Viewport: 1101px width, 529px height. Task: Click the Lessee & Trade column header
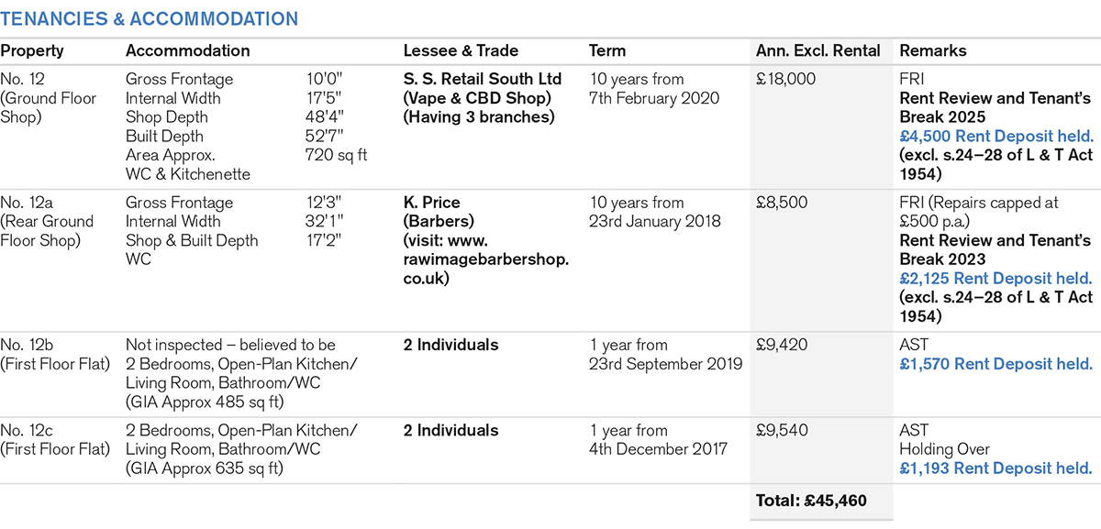(x=461, y=51)
